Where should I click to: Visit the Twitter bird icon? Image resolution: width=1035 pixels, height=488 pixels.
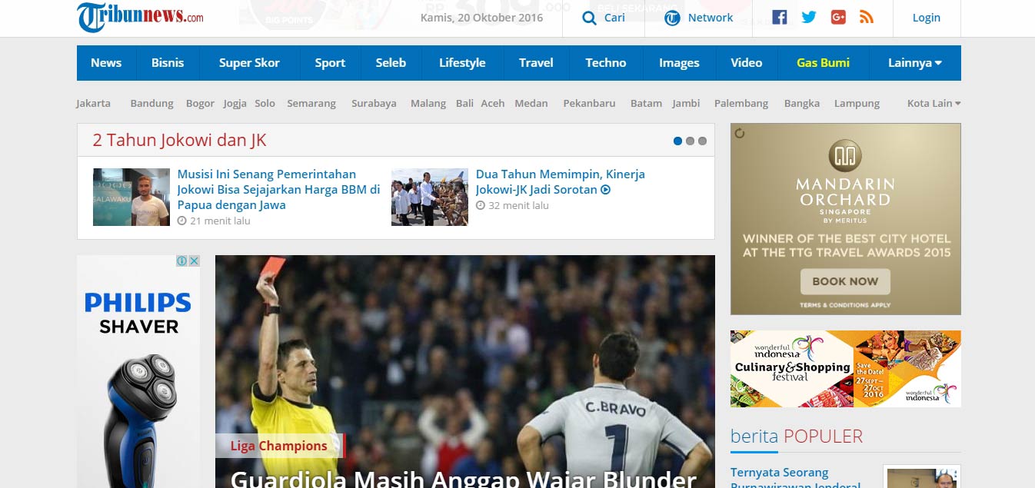pyautogui.click(x=809, y=17)
